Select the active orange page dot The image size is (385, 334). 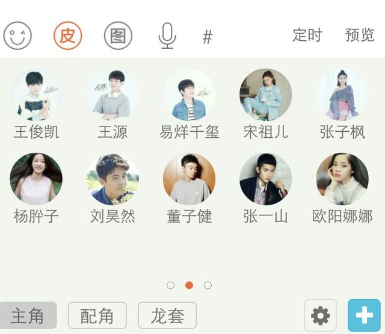(189, 285)
